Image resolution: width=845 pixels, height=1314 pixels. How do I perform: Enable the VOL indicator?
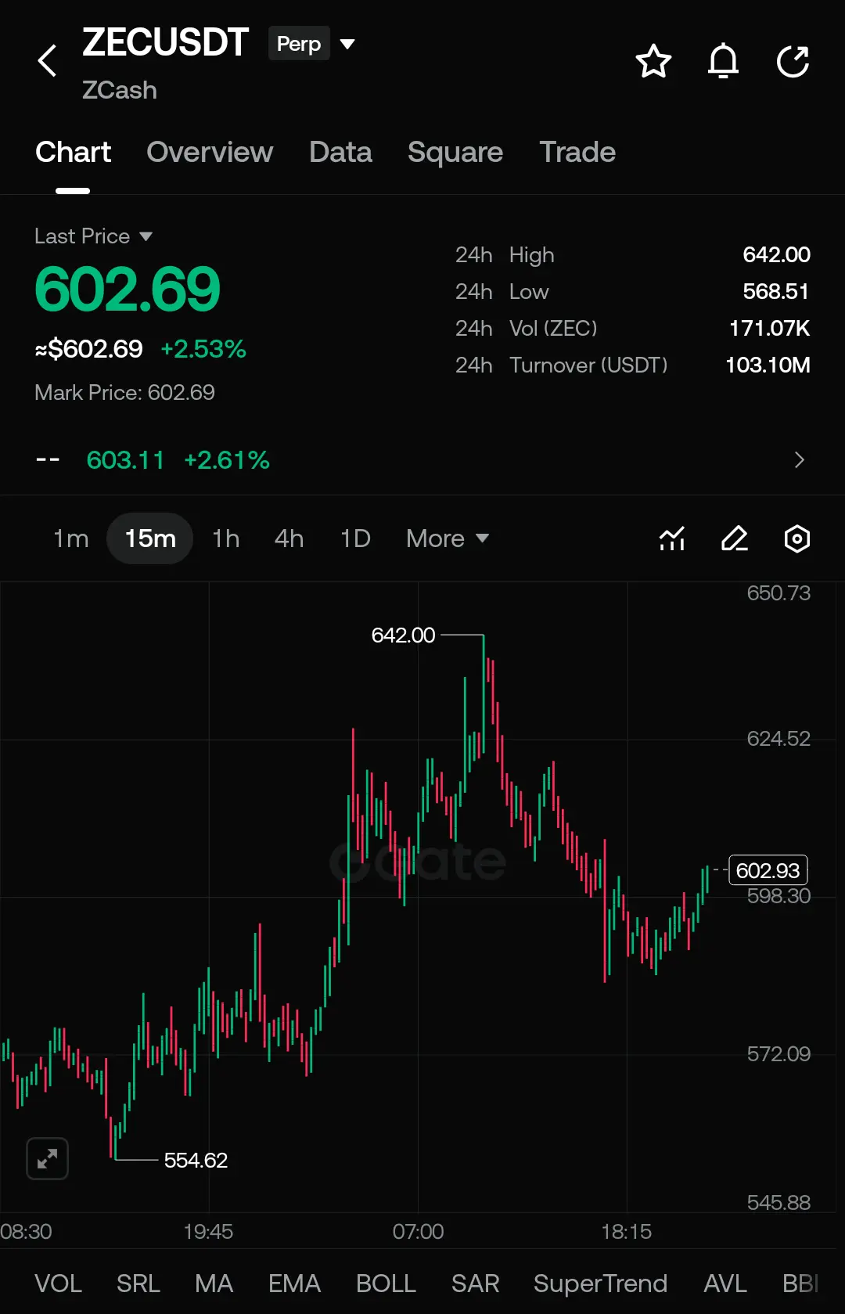tap(59, 1283)
